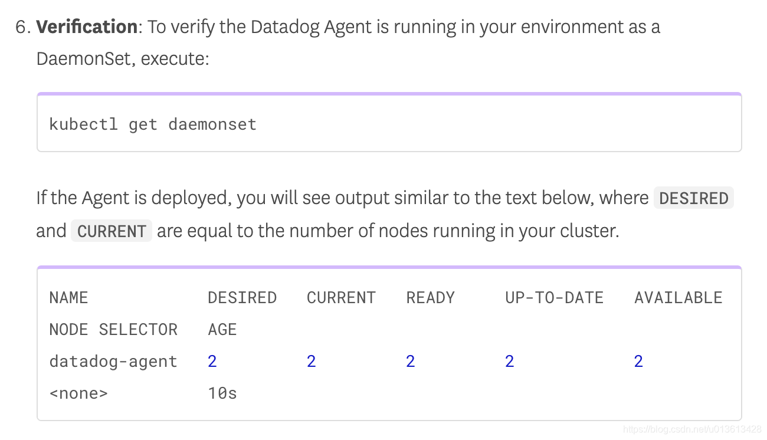
Task: Click the value 2 under AVAILABLE
Action: point(638,361)
